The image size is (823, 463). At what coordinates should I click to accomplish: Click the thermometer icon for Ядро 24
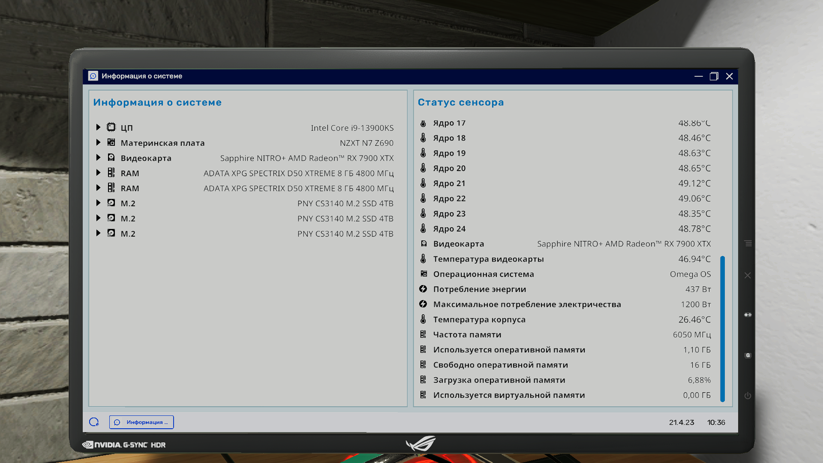pos(423,228)
